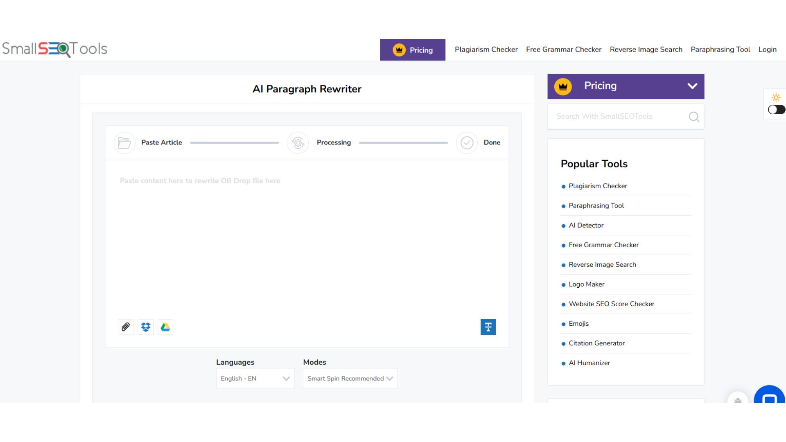
Task: Import file from Dropbox icon
Action: (145, 327)
